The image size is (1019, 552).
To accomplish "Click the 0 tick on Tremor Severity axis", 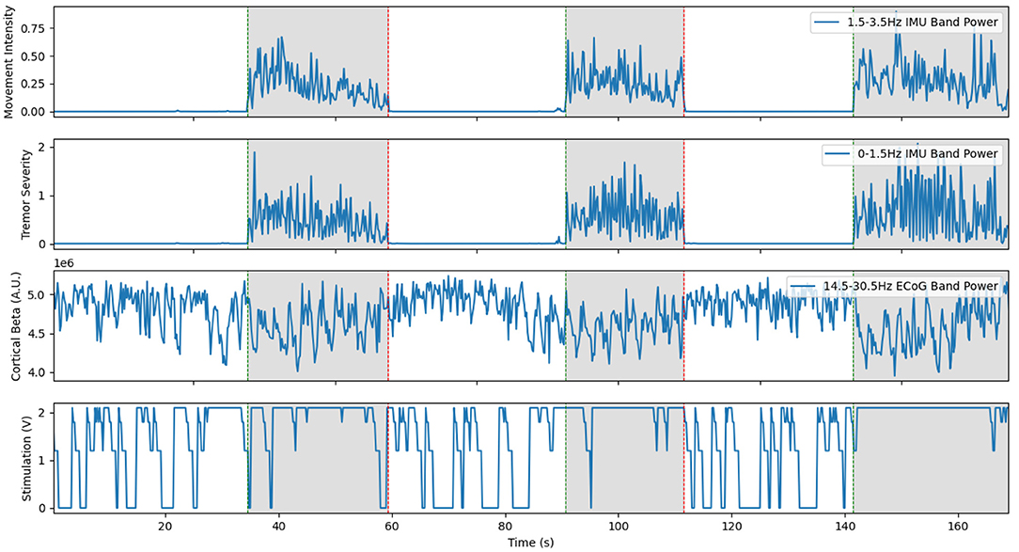I will tap(42, 244).
